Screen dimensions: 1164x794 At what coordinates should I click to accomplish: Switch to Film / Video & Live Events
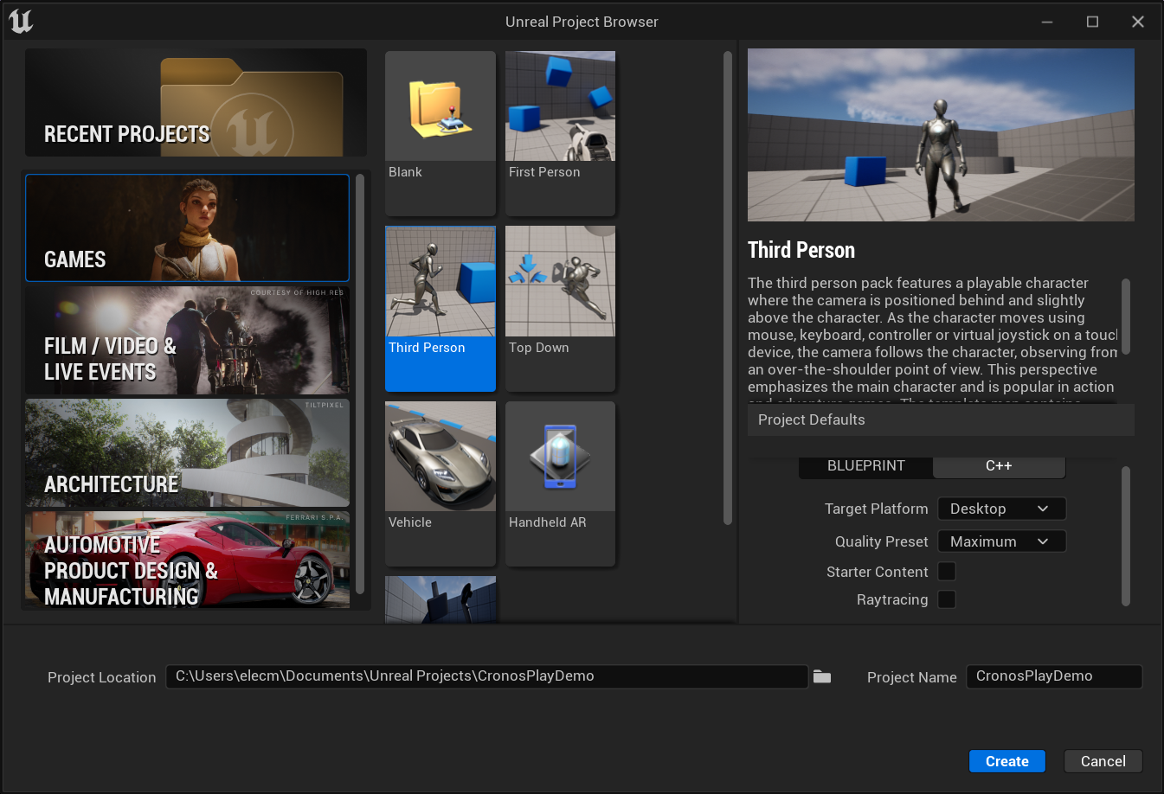pos(187,341)
